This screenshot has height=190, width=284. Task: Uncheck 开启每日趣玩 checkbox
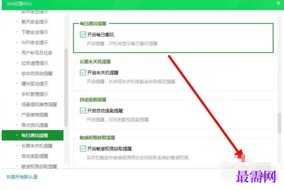83,35
